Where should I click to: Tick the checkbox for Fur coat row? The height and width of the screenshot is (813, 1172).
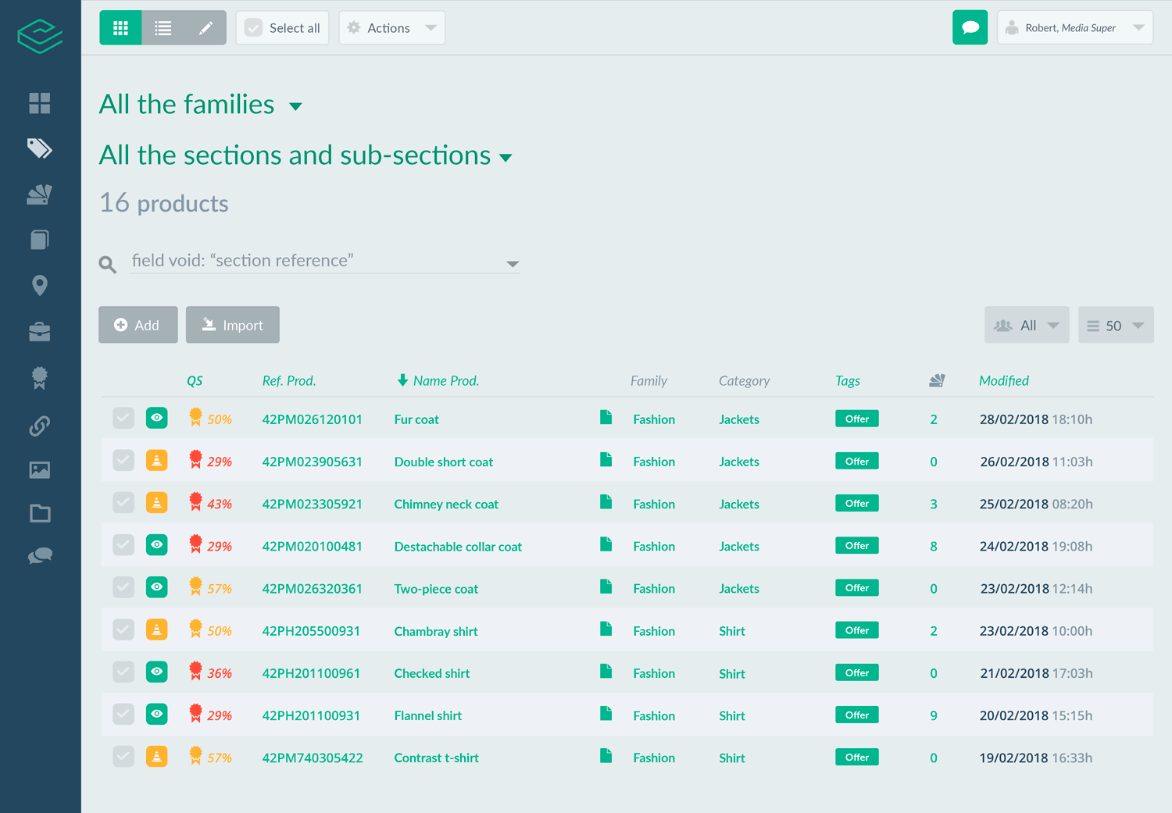(x=123, y=419)
